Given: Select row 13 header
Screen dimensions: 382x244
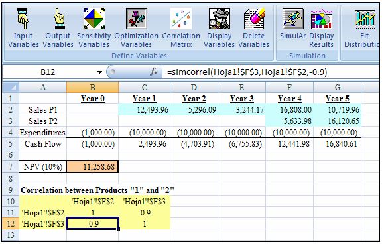Looking at the screenshot, I should click(x=11, y=235).
